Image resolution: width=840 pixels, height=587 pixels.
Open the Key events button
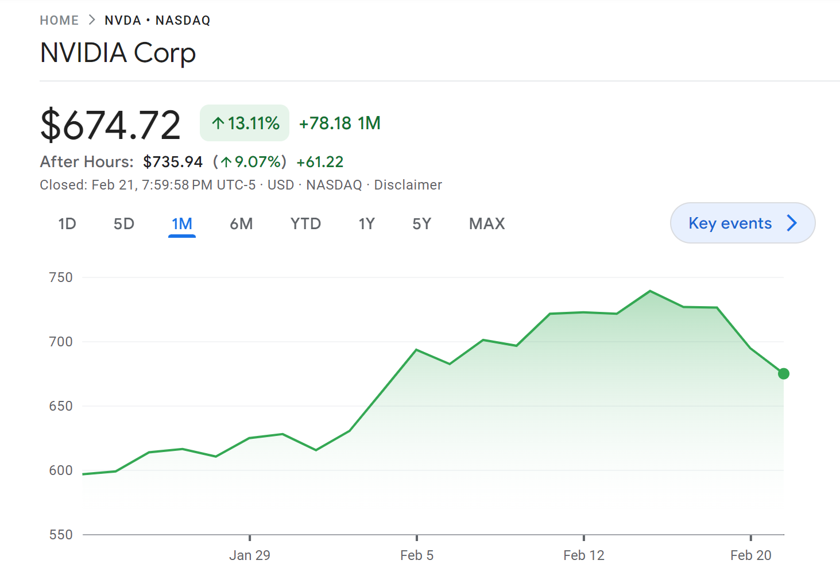[742, 223]
